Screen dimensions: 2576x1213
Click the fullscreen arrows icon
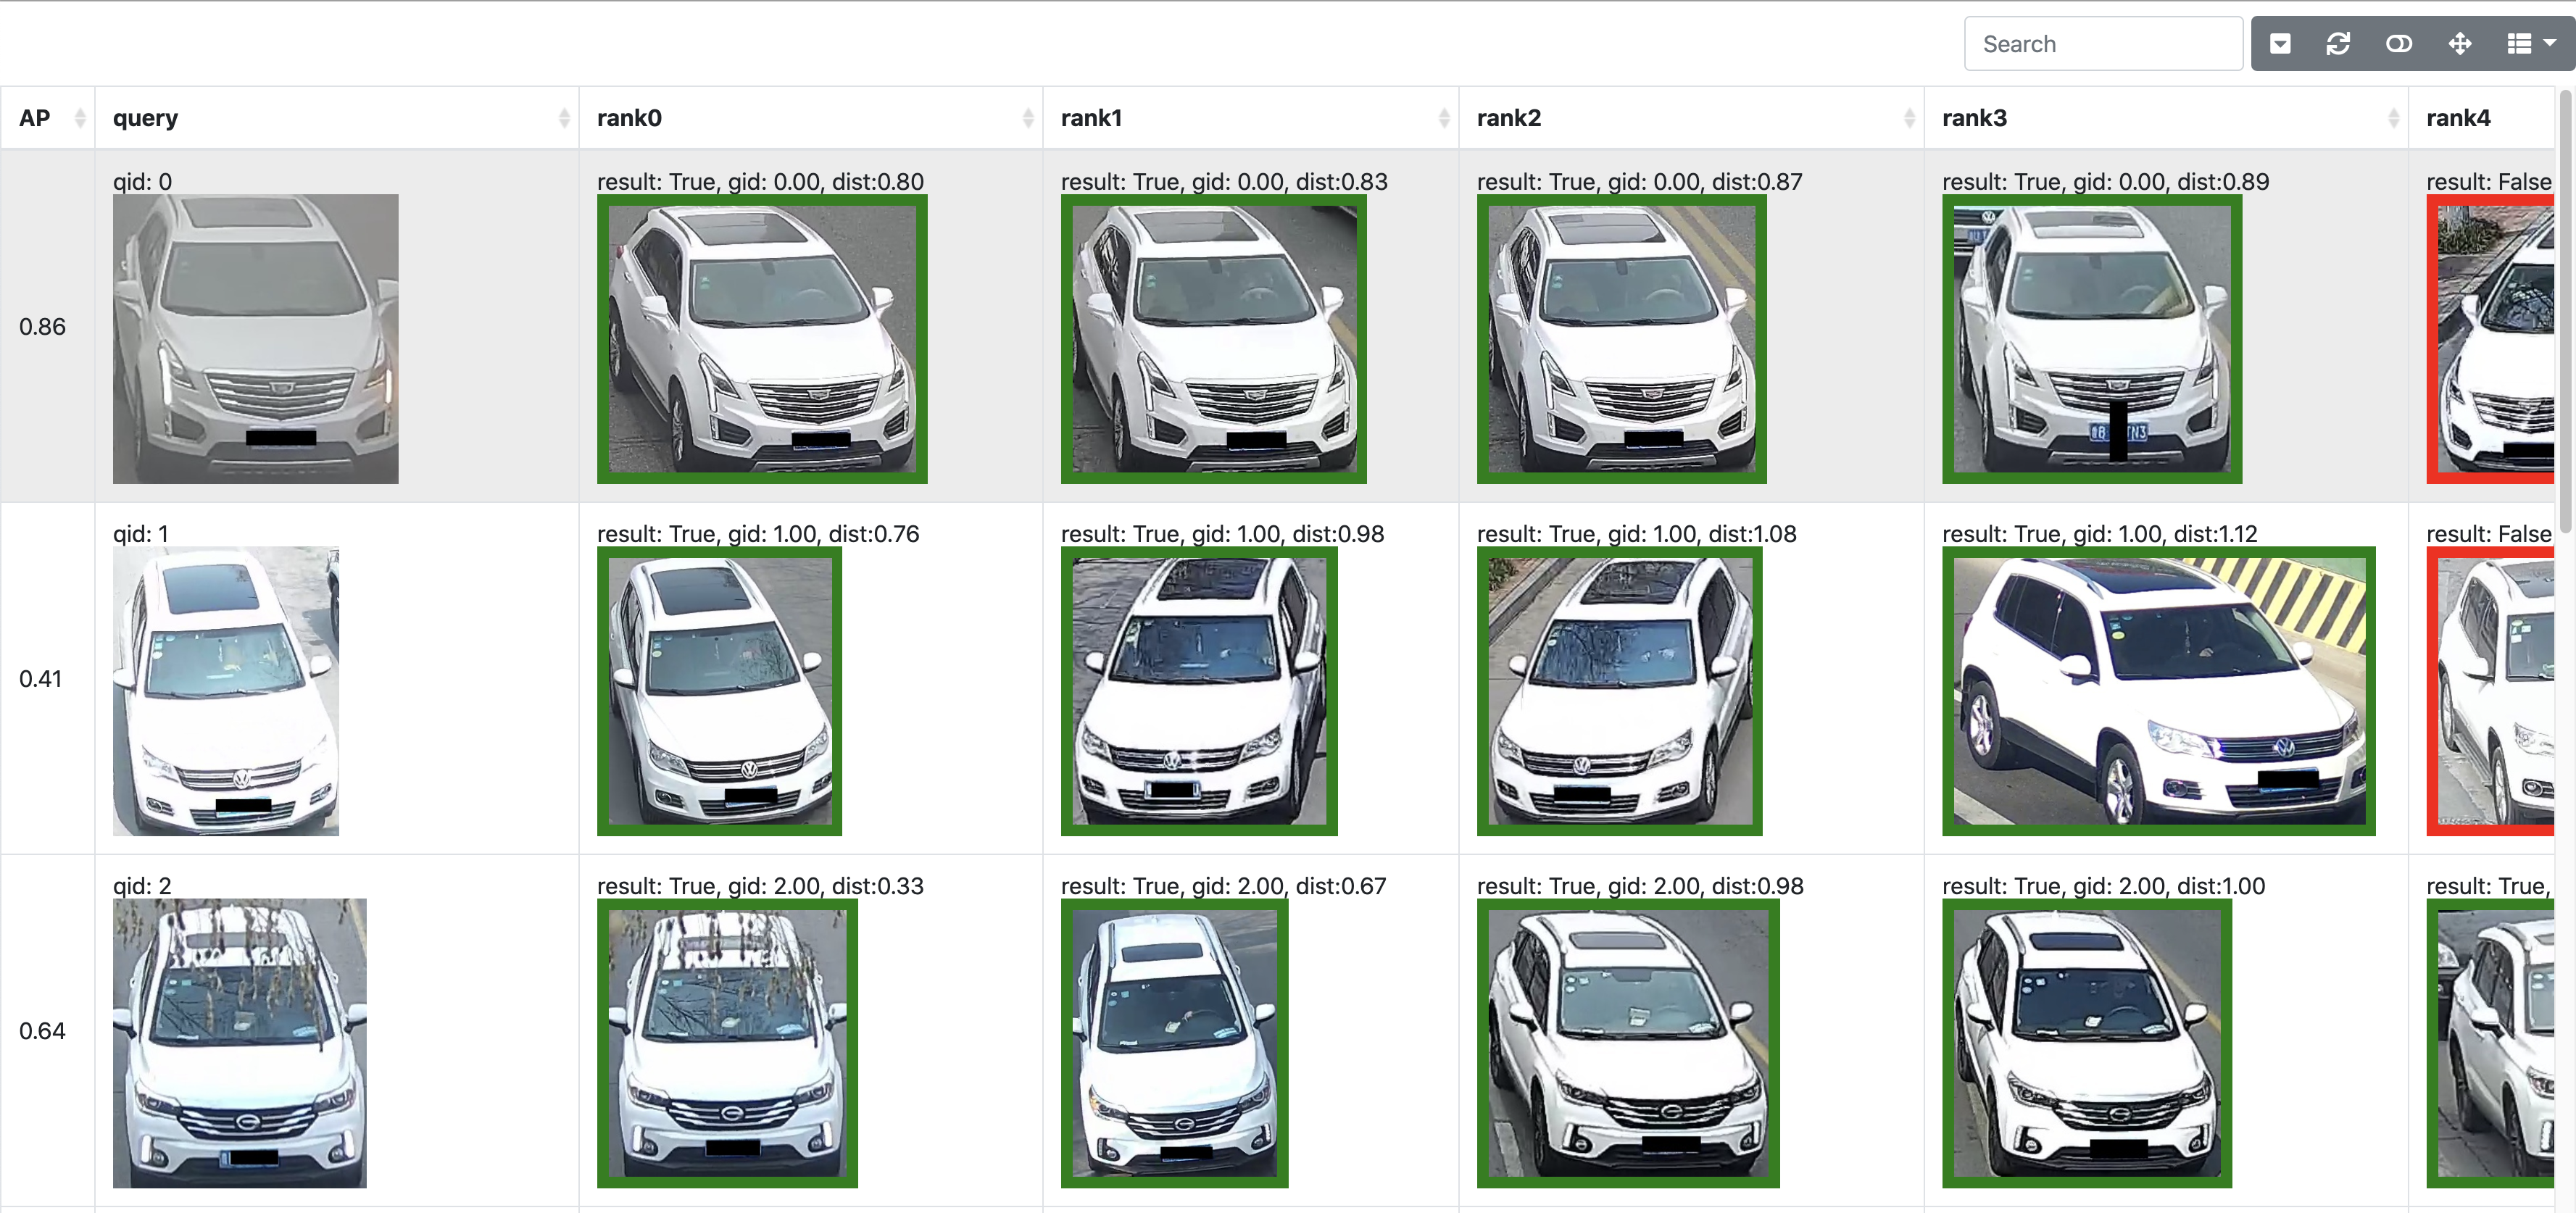(2459, 44)
